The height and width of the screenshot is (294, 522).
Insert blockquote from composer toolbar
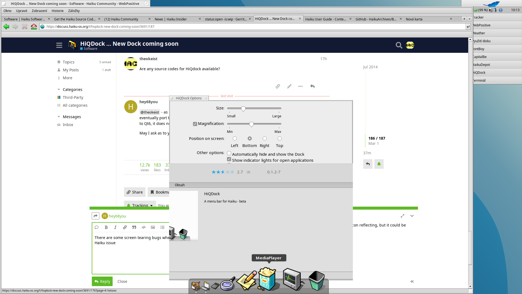134,227
